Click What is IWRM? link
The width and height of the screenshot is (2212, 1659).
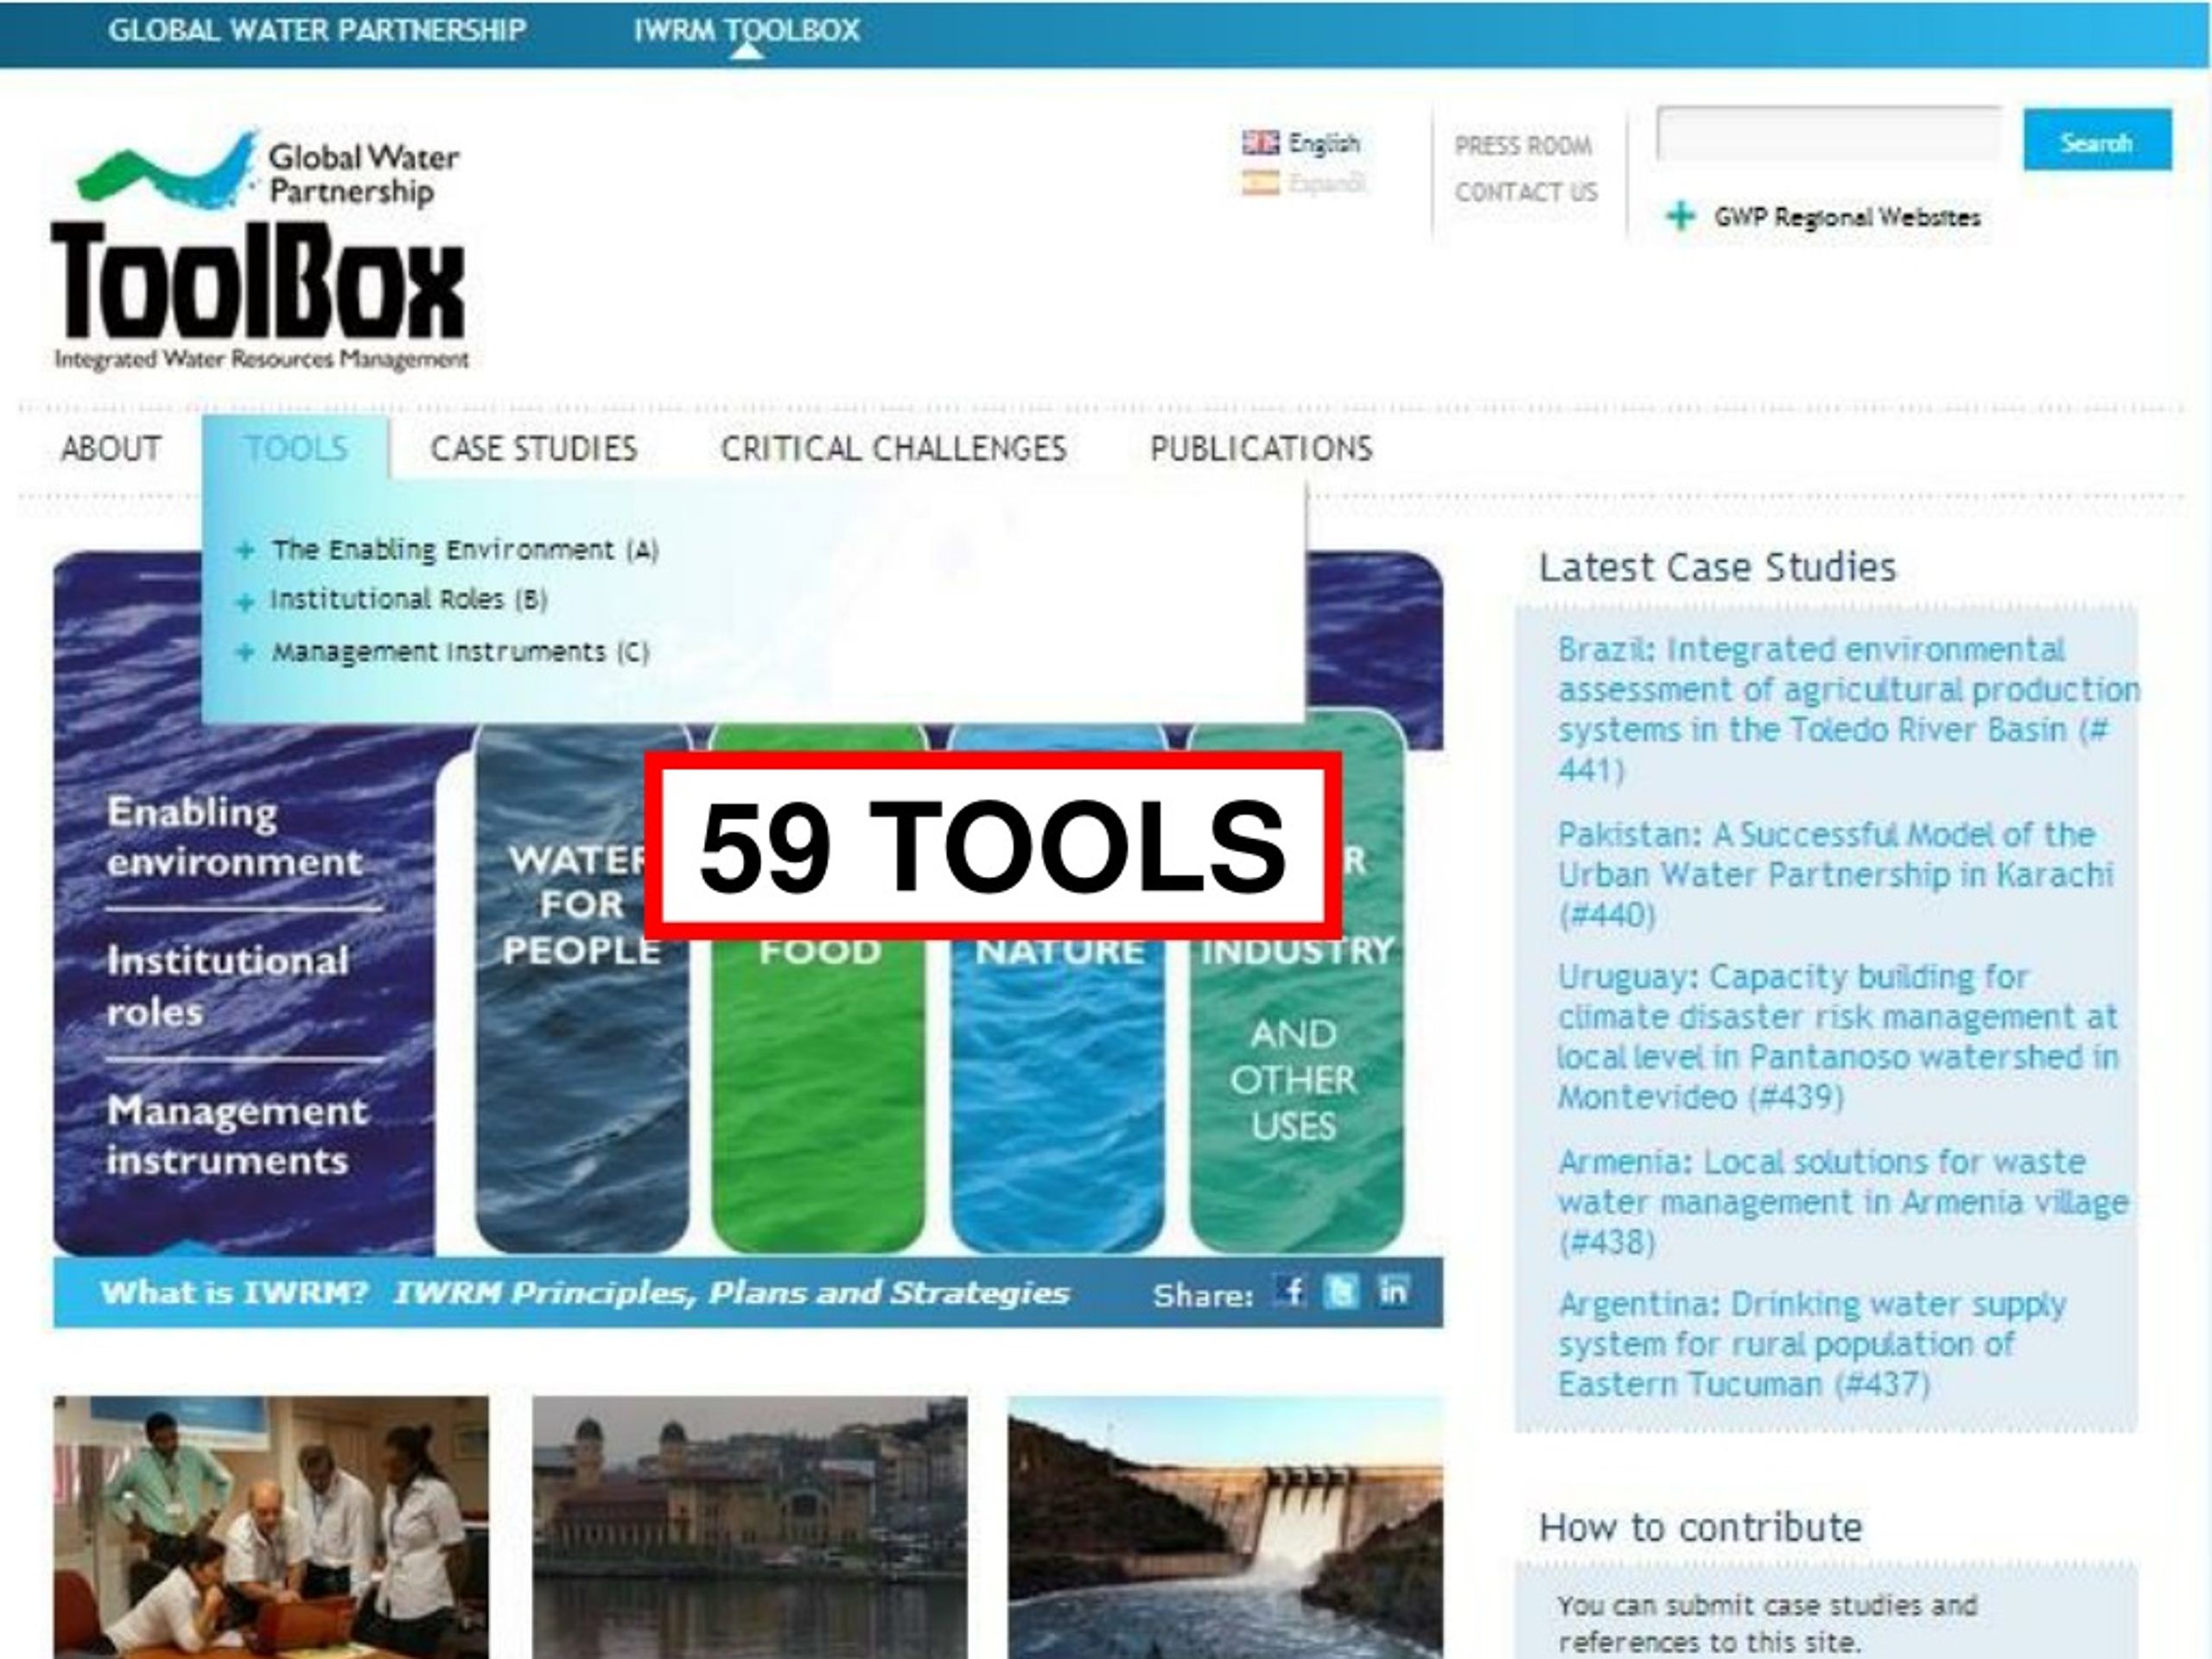tap(235, 1292)
